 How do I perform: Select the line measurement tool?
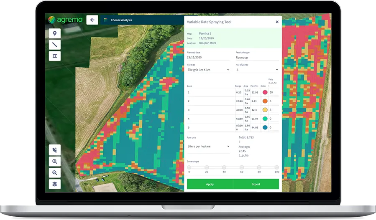tap(55, 45)
